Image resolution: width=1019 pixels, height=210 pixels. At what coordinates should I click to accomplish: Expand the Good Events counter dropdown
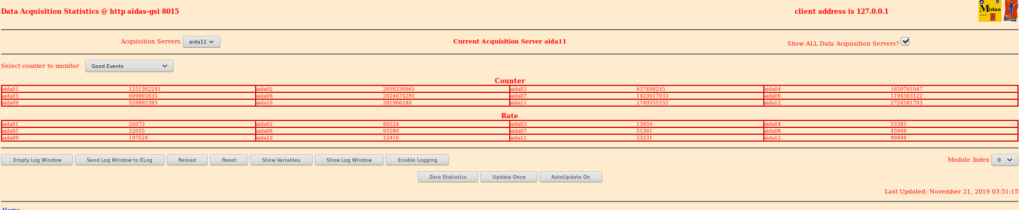129,66
